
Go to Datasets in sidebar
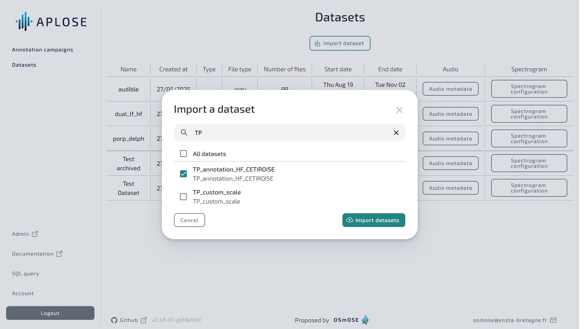pos(24,65)
